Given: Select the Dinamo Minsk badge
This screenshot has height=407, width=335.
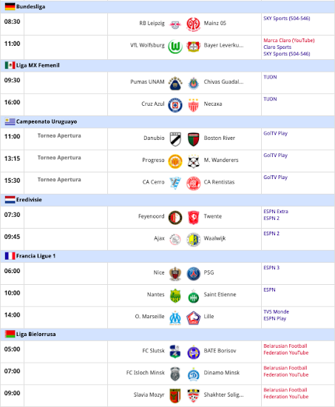Looking at the screenshot, I should [x=194, y=374].
